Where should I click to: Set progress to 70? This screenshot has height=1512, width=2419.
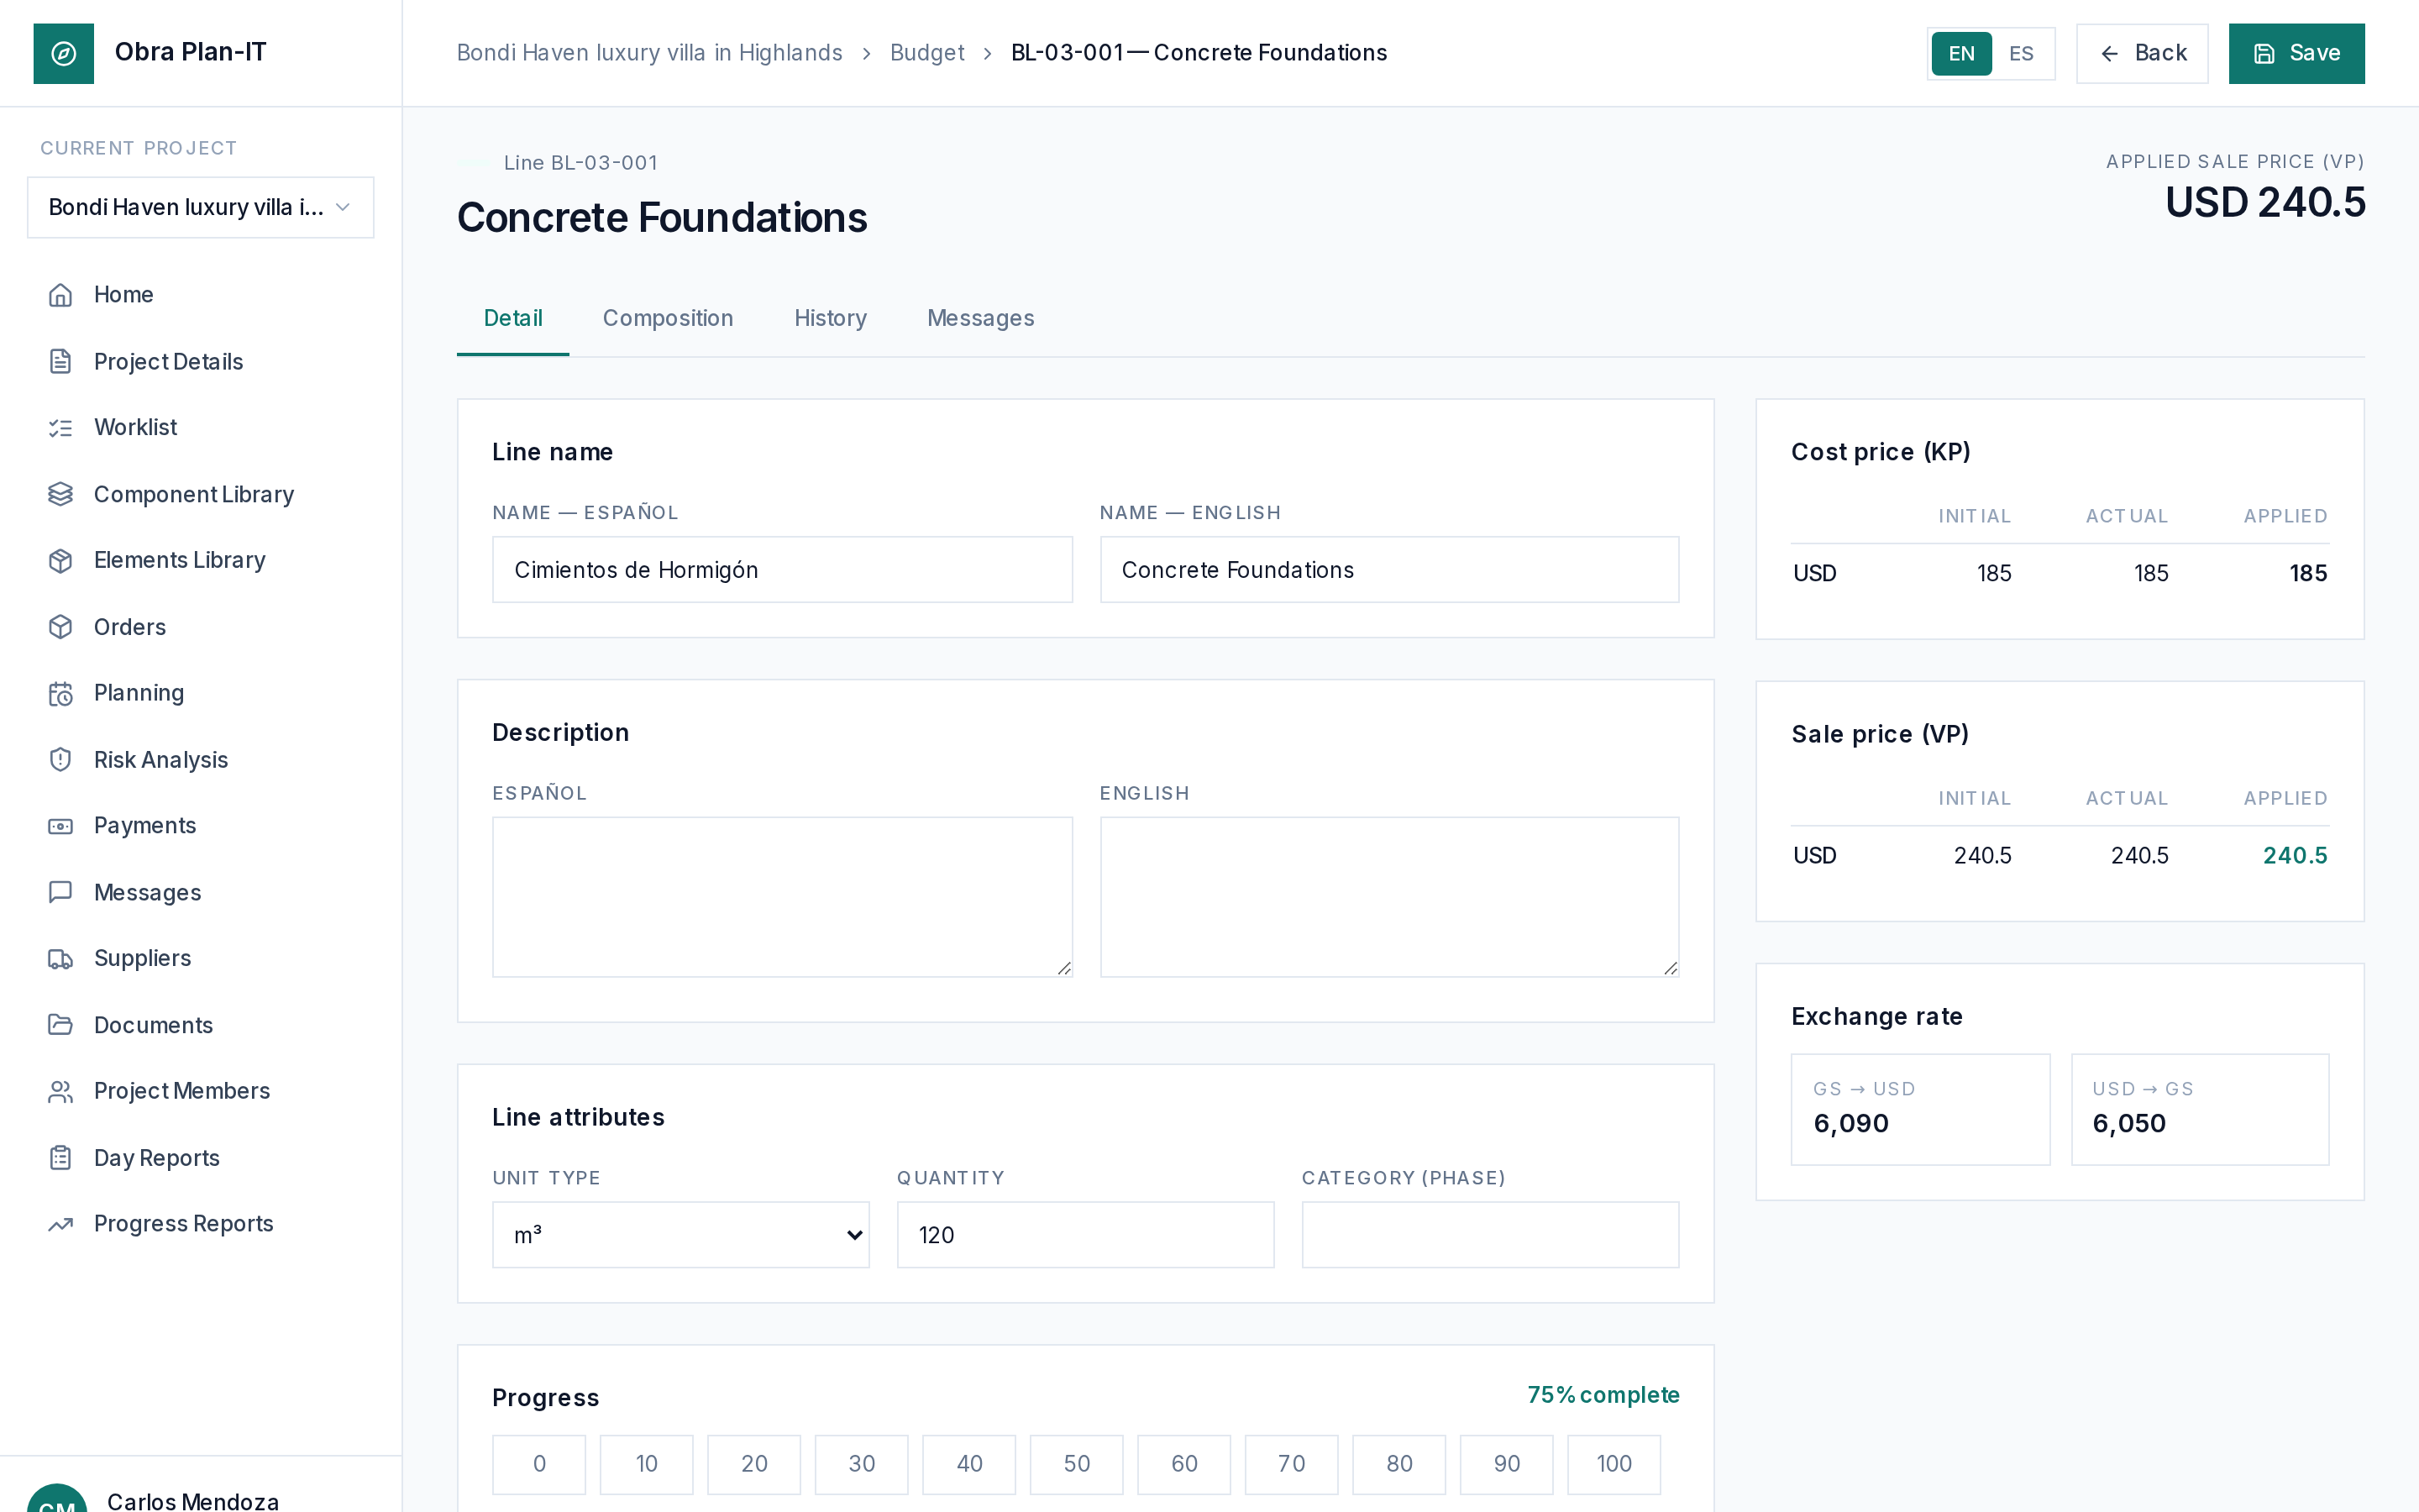[1292, 1464]
